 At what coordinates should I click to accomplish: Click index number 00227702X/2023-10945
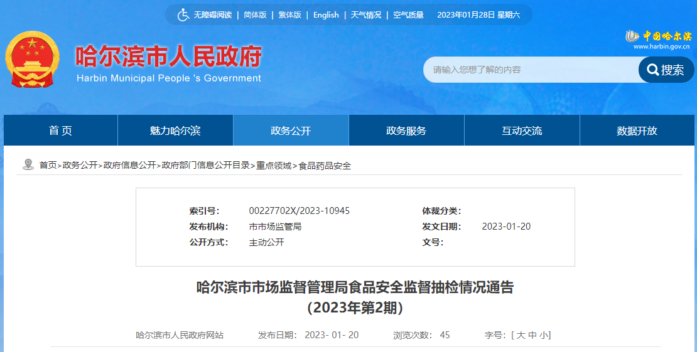click(x=299, y=211)
